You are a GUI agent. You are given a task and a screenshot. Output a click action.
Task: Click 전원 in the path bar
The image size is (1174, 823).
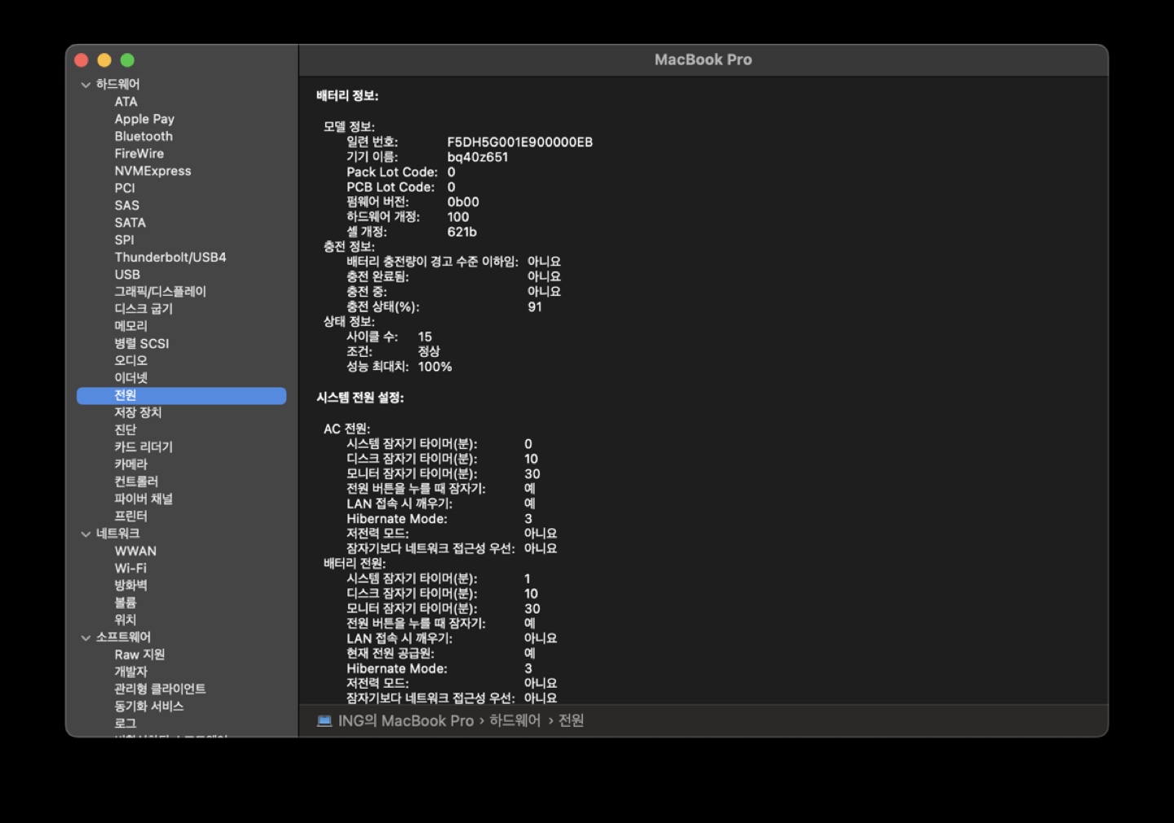[x=571, y=720]
